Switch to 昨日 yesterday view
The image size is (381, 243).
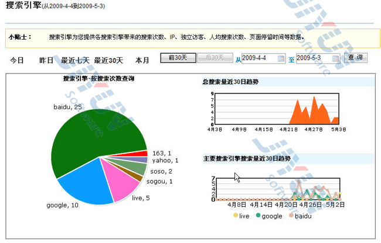46,60
